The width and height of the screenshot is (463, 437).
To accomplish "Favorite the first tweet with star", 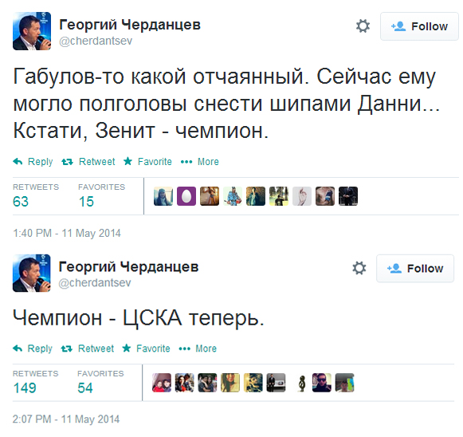I will pyautogui.click(x=147, y=162).
